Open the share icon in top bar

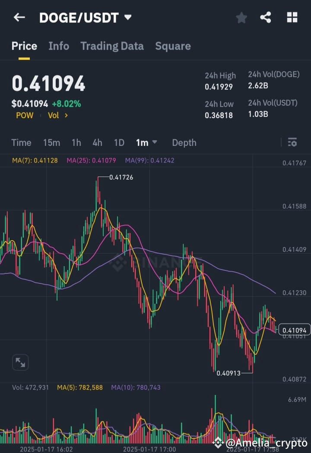[x=266, y=17]
